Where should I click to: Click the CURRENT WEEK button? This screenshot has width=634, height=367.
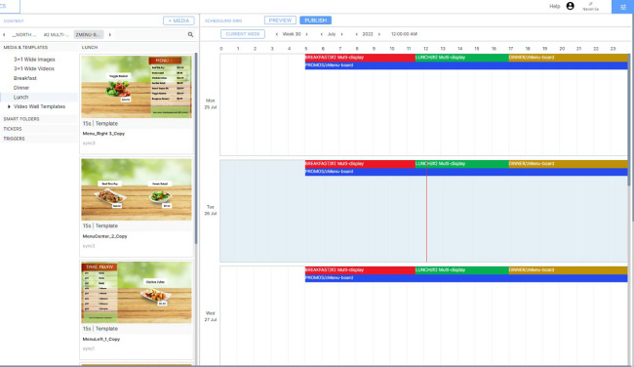pyautogui.click(x=243, y=34)
